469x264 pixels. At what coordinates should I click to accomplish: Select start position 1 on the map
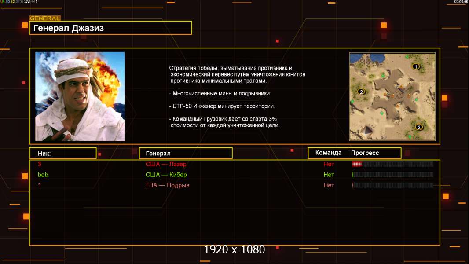click(415, 66)
